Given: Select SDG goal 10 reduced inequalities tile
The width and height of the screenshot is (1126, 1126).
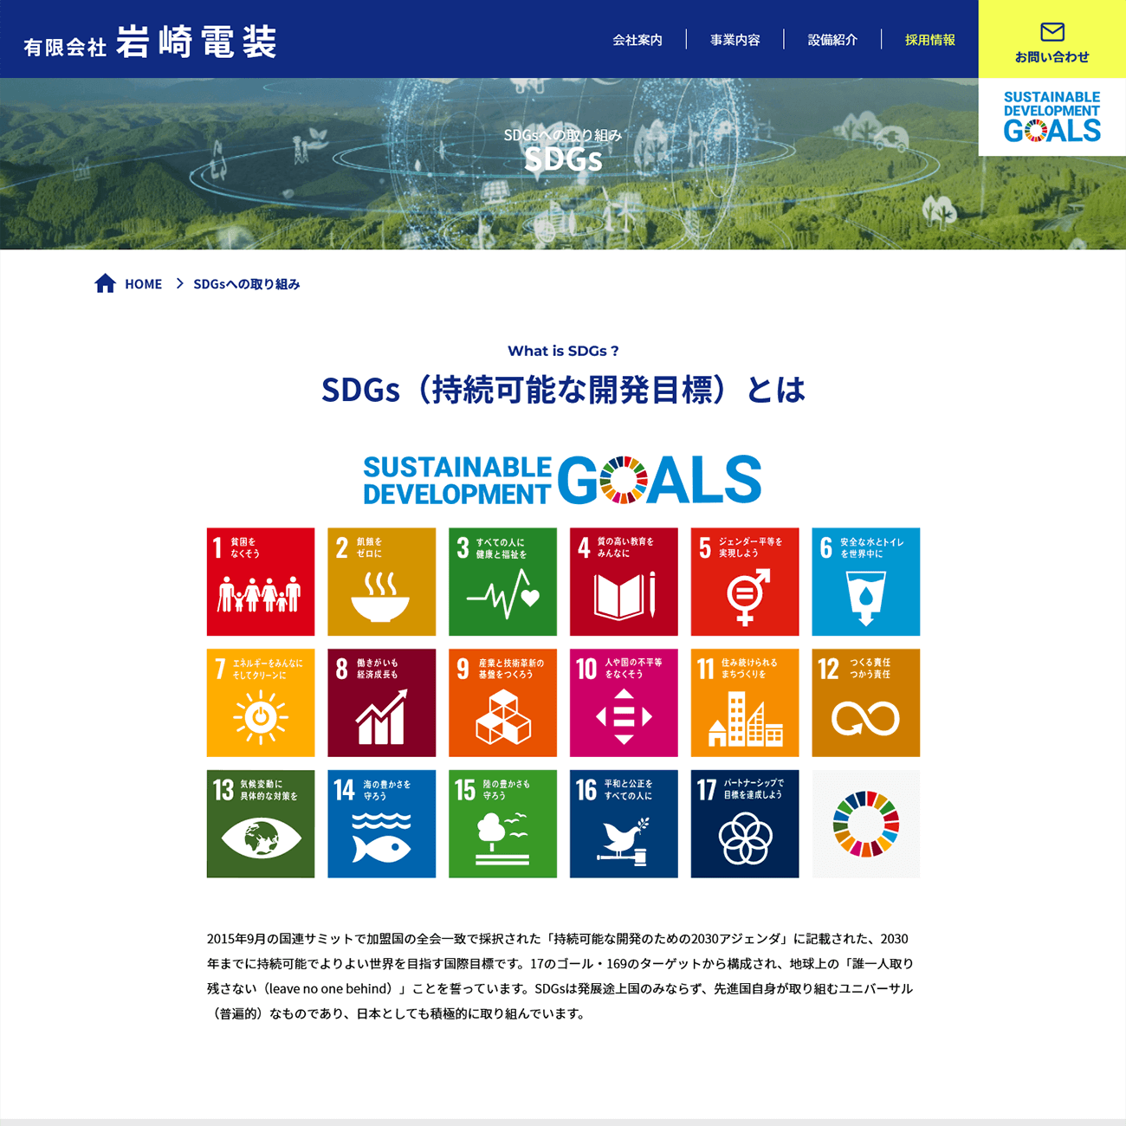Looking at the screenshot, I should (624, 703).
